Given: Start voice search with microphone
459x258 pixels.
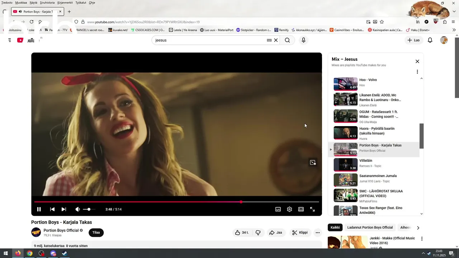Looking at the screenshot, I should point(303,40).
